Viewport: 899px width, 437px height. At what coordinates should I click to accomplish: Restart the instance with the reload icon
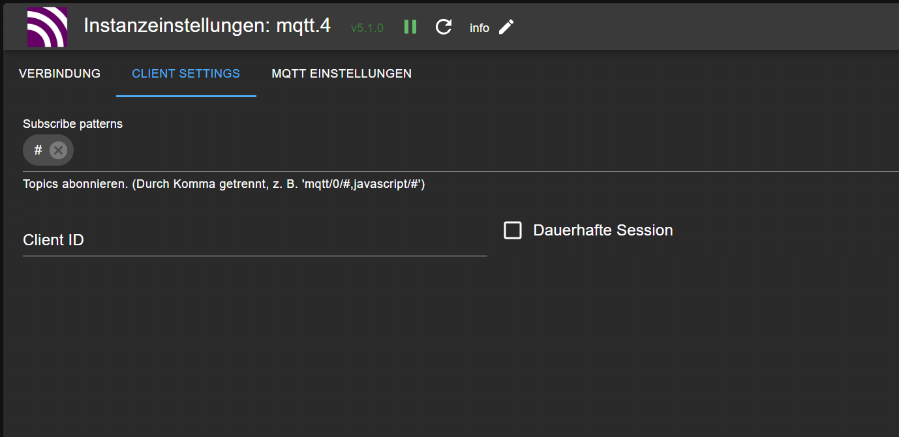[444, 27]
